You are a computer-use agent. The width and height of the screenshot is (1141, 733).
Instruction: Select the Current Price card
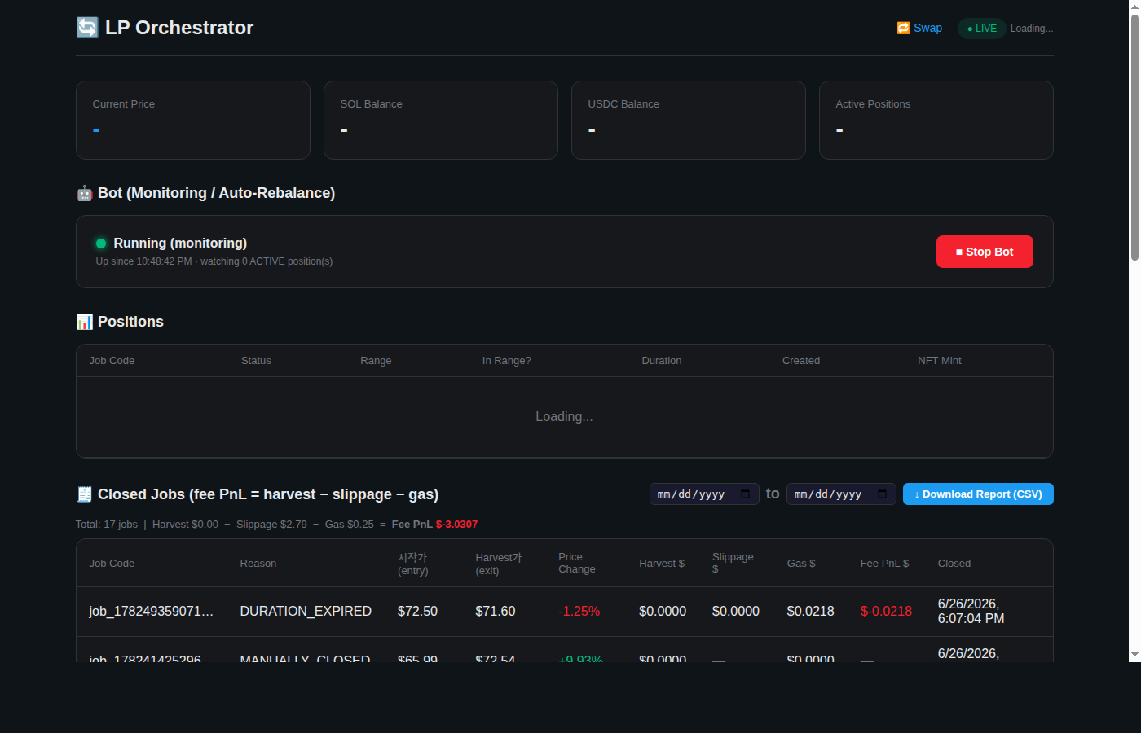pos(193,120)
